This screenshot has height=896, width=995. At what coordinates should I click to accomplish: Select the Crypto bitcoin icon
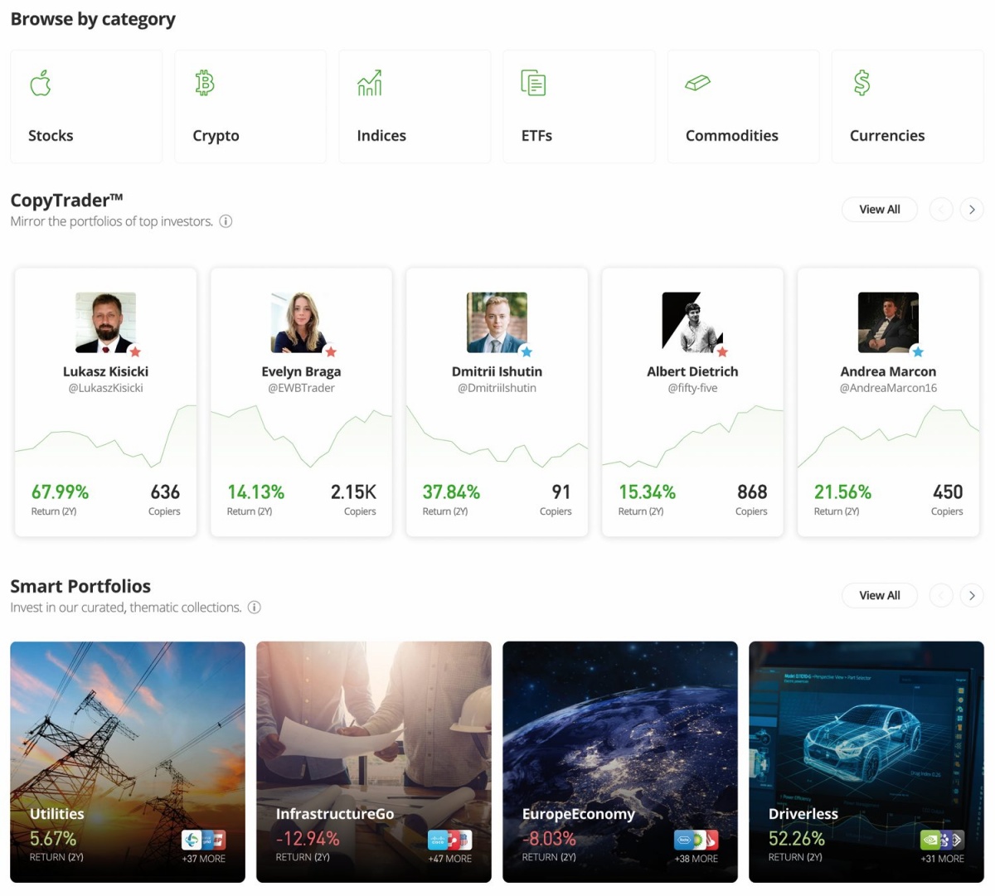click(205, 83)
